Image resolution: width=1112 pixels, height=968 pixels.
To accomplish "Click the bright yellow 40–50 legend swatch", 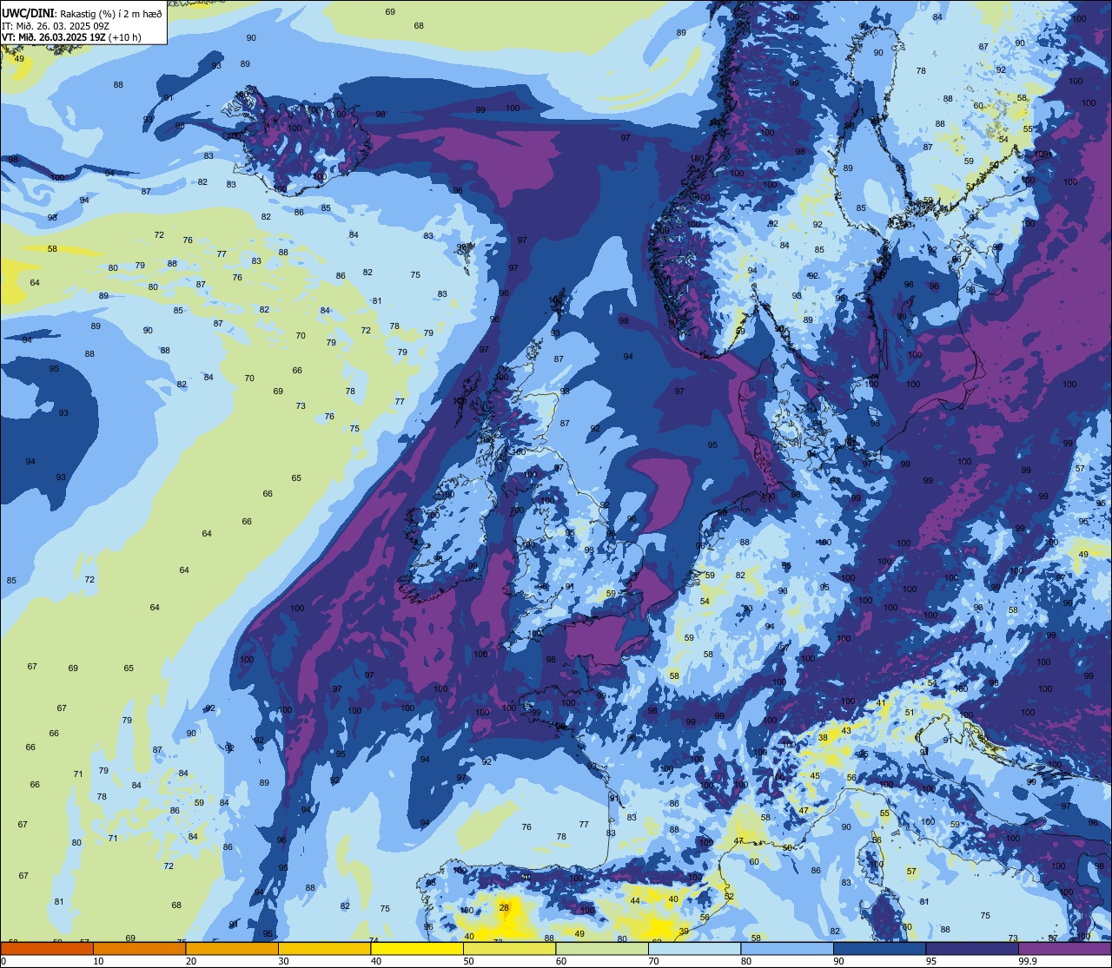I will click(417, 948).
